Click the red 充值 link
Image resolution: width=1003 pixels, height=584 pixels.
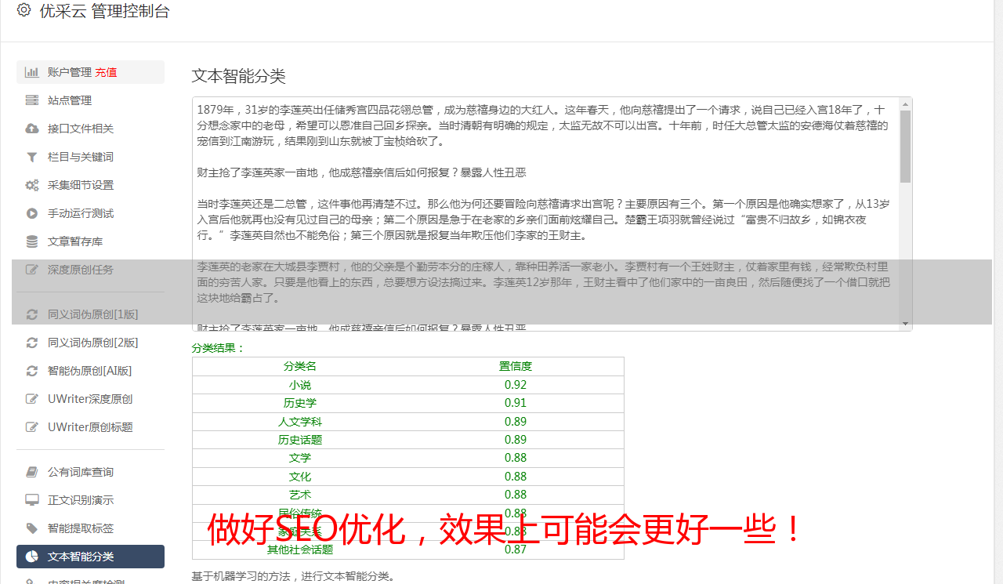[106, 72]
